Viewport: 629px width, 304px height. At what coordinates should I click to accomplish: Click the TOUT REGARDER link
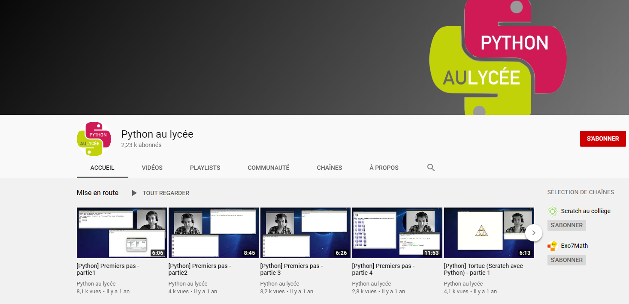pos(166,193)
